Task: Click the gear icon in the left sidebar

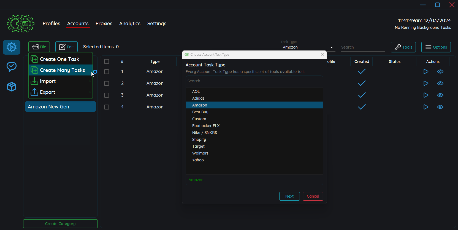Action: click(x=12, y=47)
